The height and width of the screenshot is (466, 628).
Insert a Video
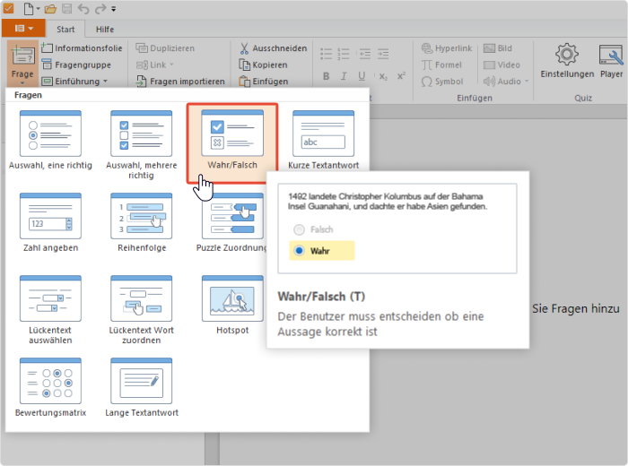pyautogui.click(x=502, y=65)
